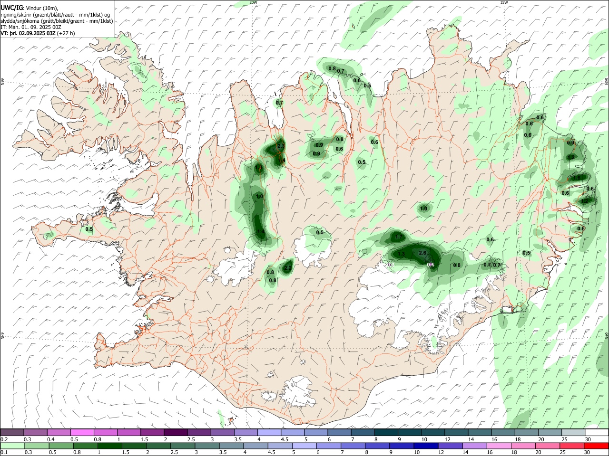This screenshot has height=456, width=609.
Task: Select the 12 slate-teal swatch in upper legend row
Action: pos(456,433)
